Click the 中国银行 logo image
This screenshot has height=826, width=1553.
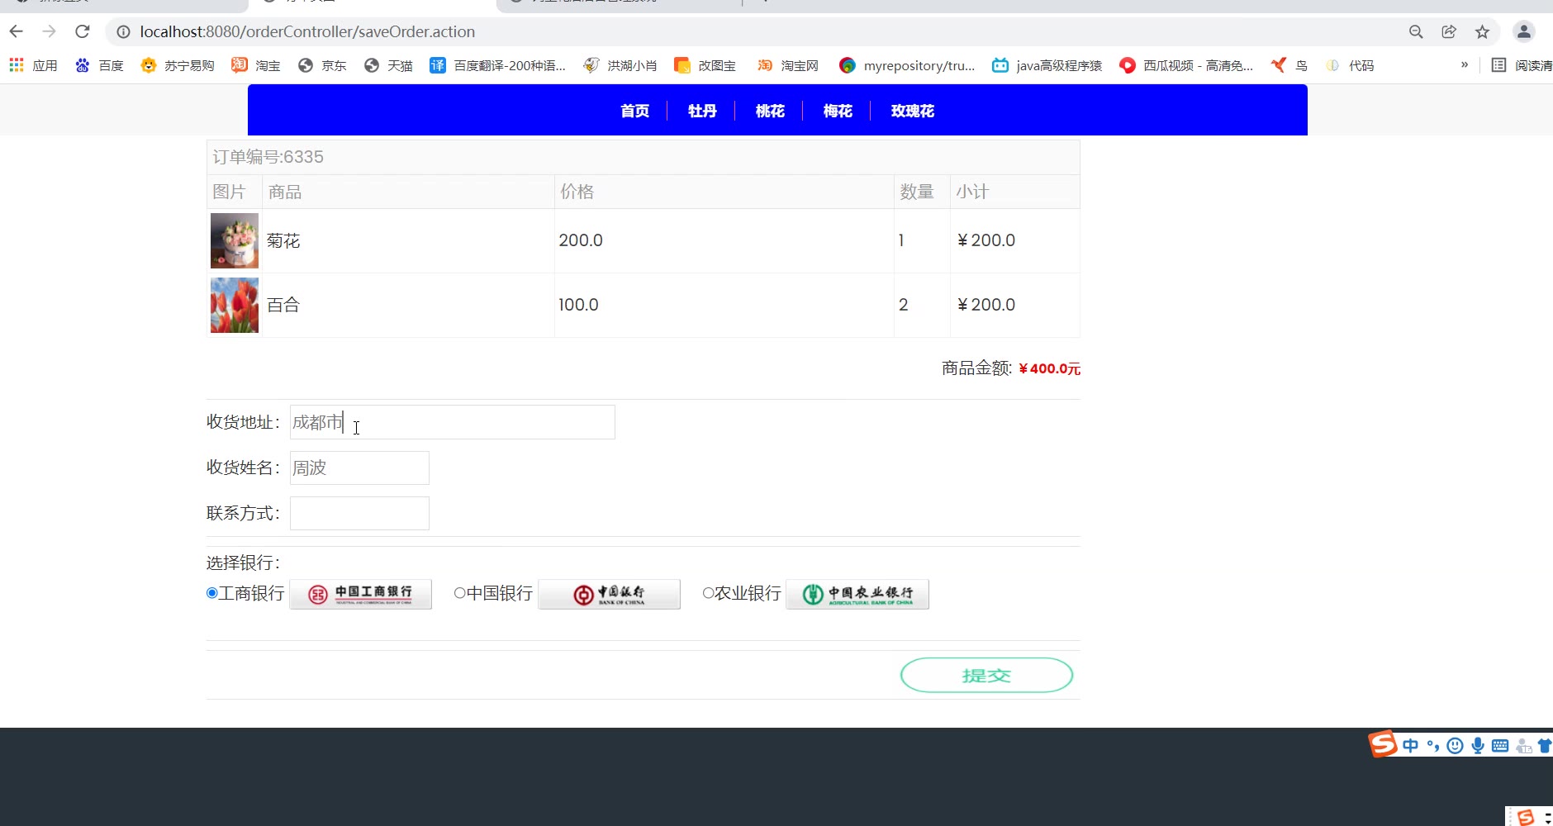tap(610, 595)
